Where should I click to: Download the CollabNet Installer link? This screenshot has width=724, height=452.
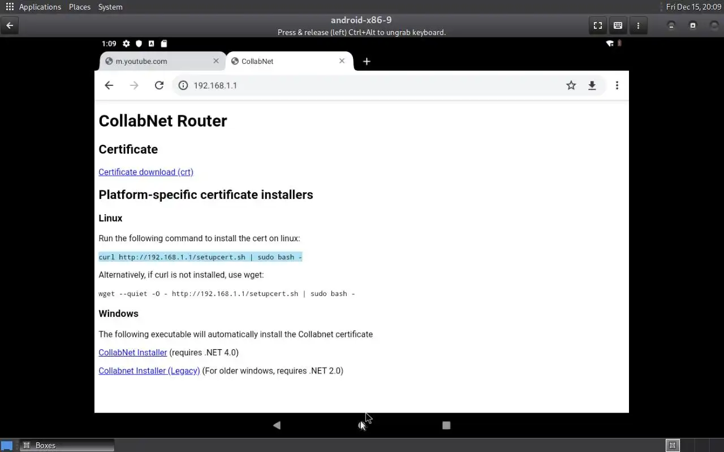[x=132, y=353]
